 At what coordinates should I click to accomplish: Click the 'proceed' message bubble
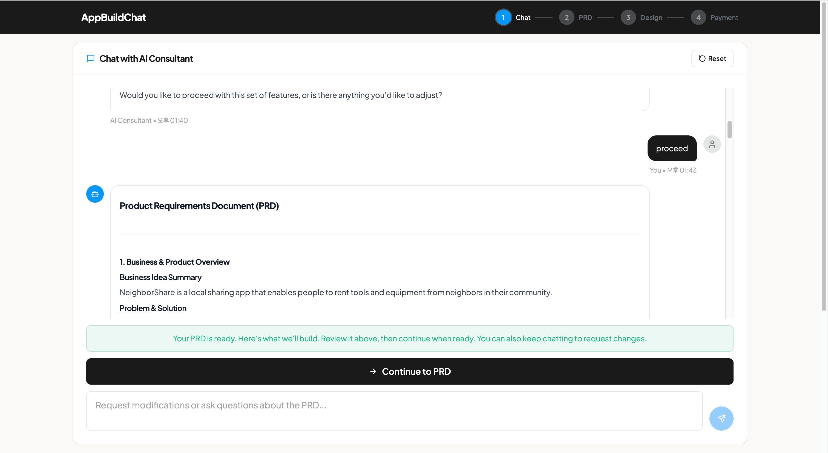coord(672,148)
